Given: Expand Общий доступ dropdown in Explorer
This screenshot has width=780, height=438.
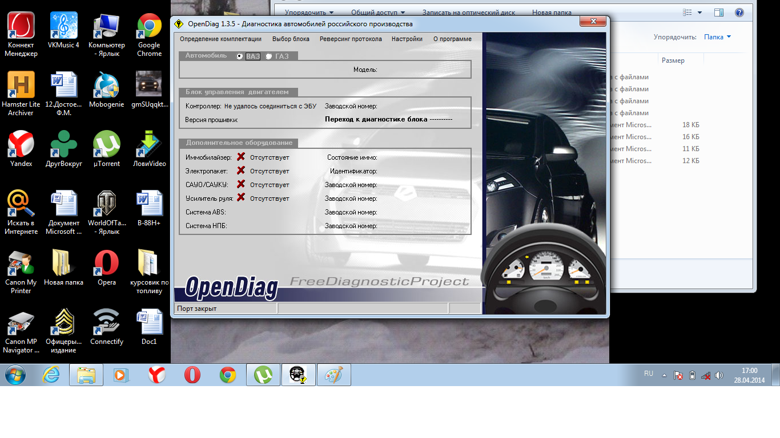Looking at the screenshot, I should [x=377, y=13].
